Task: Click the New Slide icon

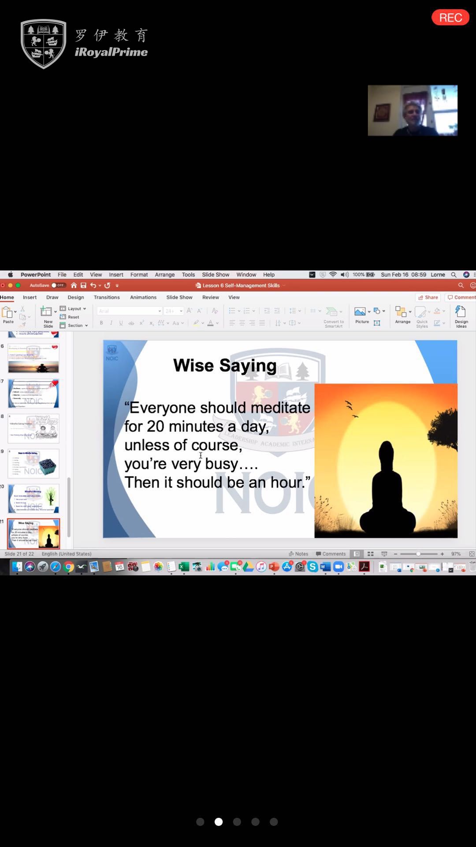Action: tap(47, 312)
